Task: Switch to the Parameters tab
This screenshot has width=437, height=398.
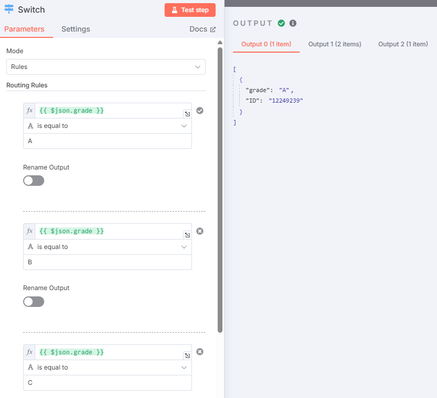Action: (24, 29)
